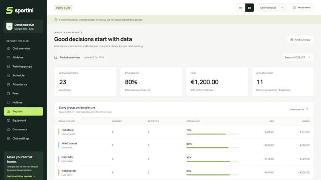Open Club settings

pos(23,138)
